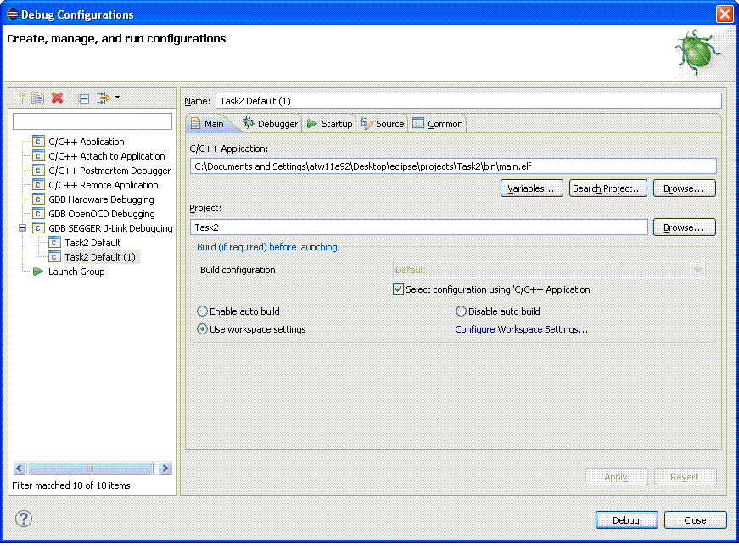
Task: Click the tree's scroll left arrow
Action: pos(20,468)
